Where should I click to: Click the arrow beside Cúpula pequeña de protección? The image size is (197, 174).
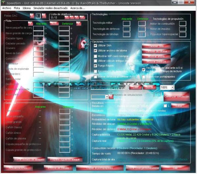[72, 145]
